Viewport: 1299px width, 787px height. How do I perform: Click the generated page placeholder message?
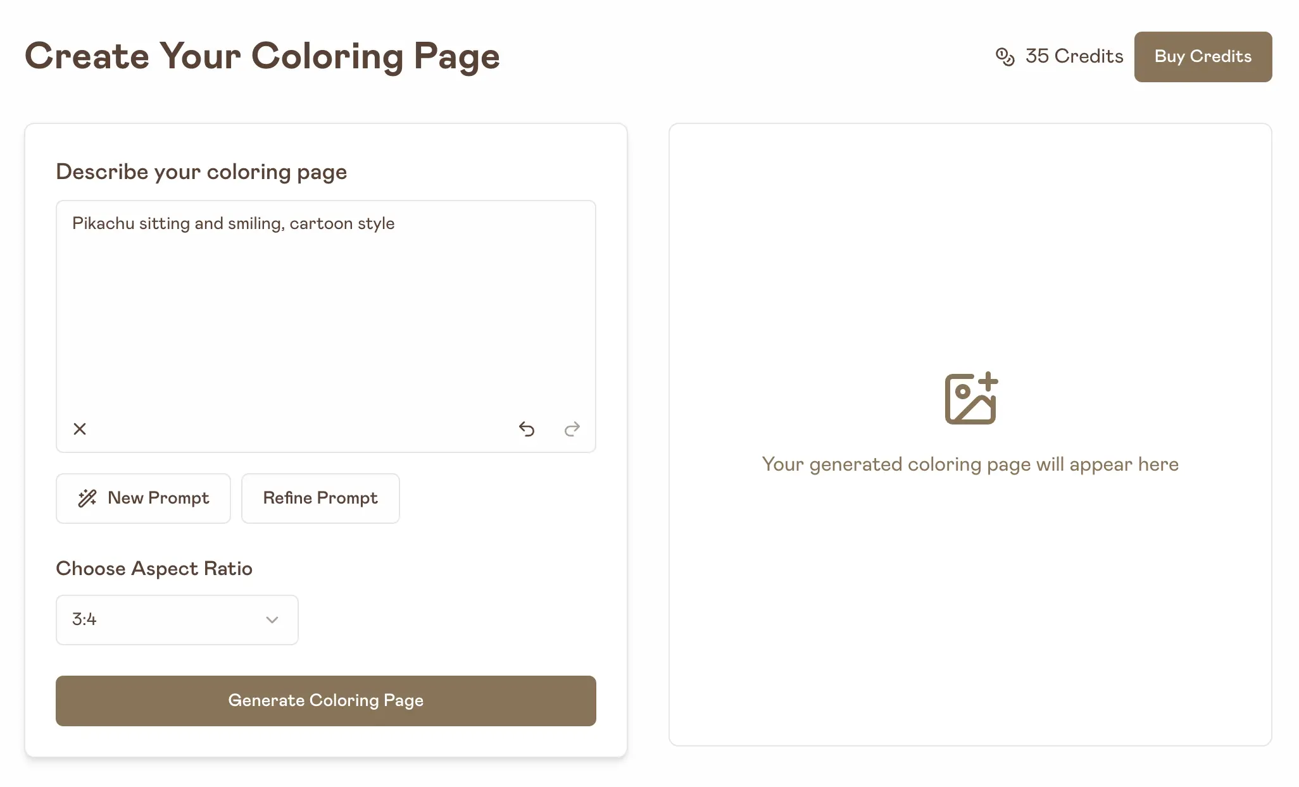coord(970,464)
